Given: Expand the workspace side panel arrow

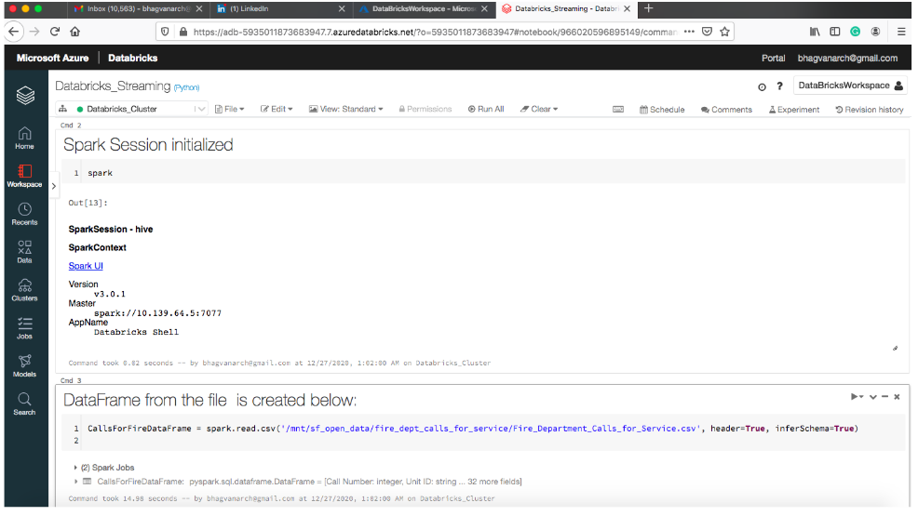Looking at the screenshot, I should coord(54,186).
